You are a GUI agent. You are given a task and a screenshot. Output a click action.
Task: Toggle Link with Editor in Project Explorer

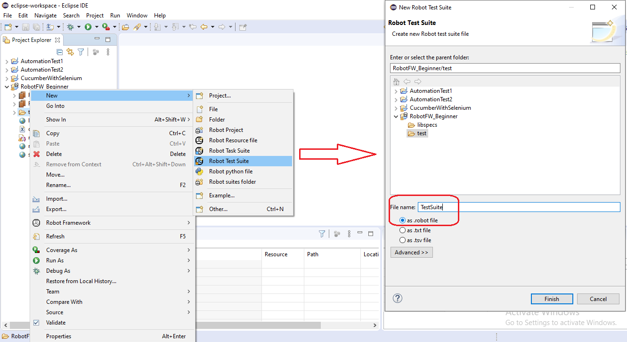(70, 52)
